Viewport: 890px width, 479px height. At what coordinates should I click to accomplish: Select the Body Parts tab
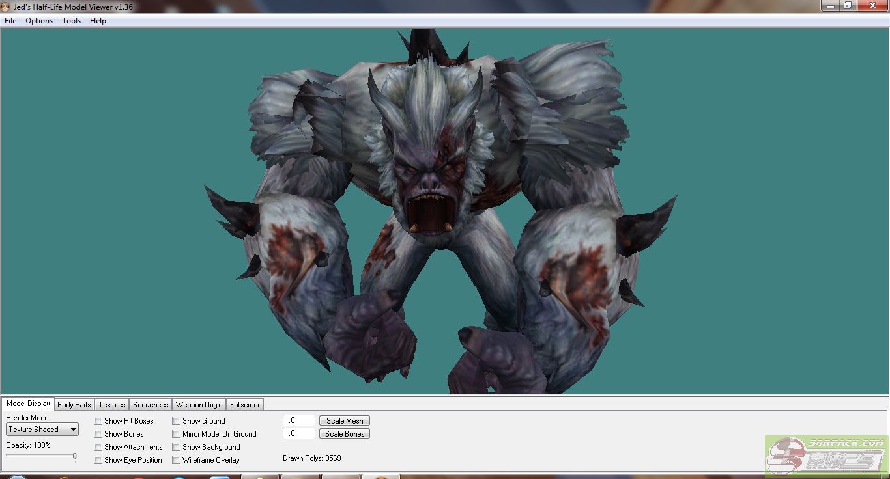[x=74, y=405]
